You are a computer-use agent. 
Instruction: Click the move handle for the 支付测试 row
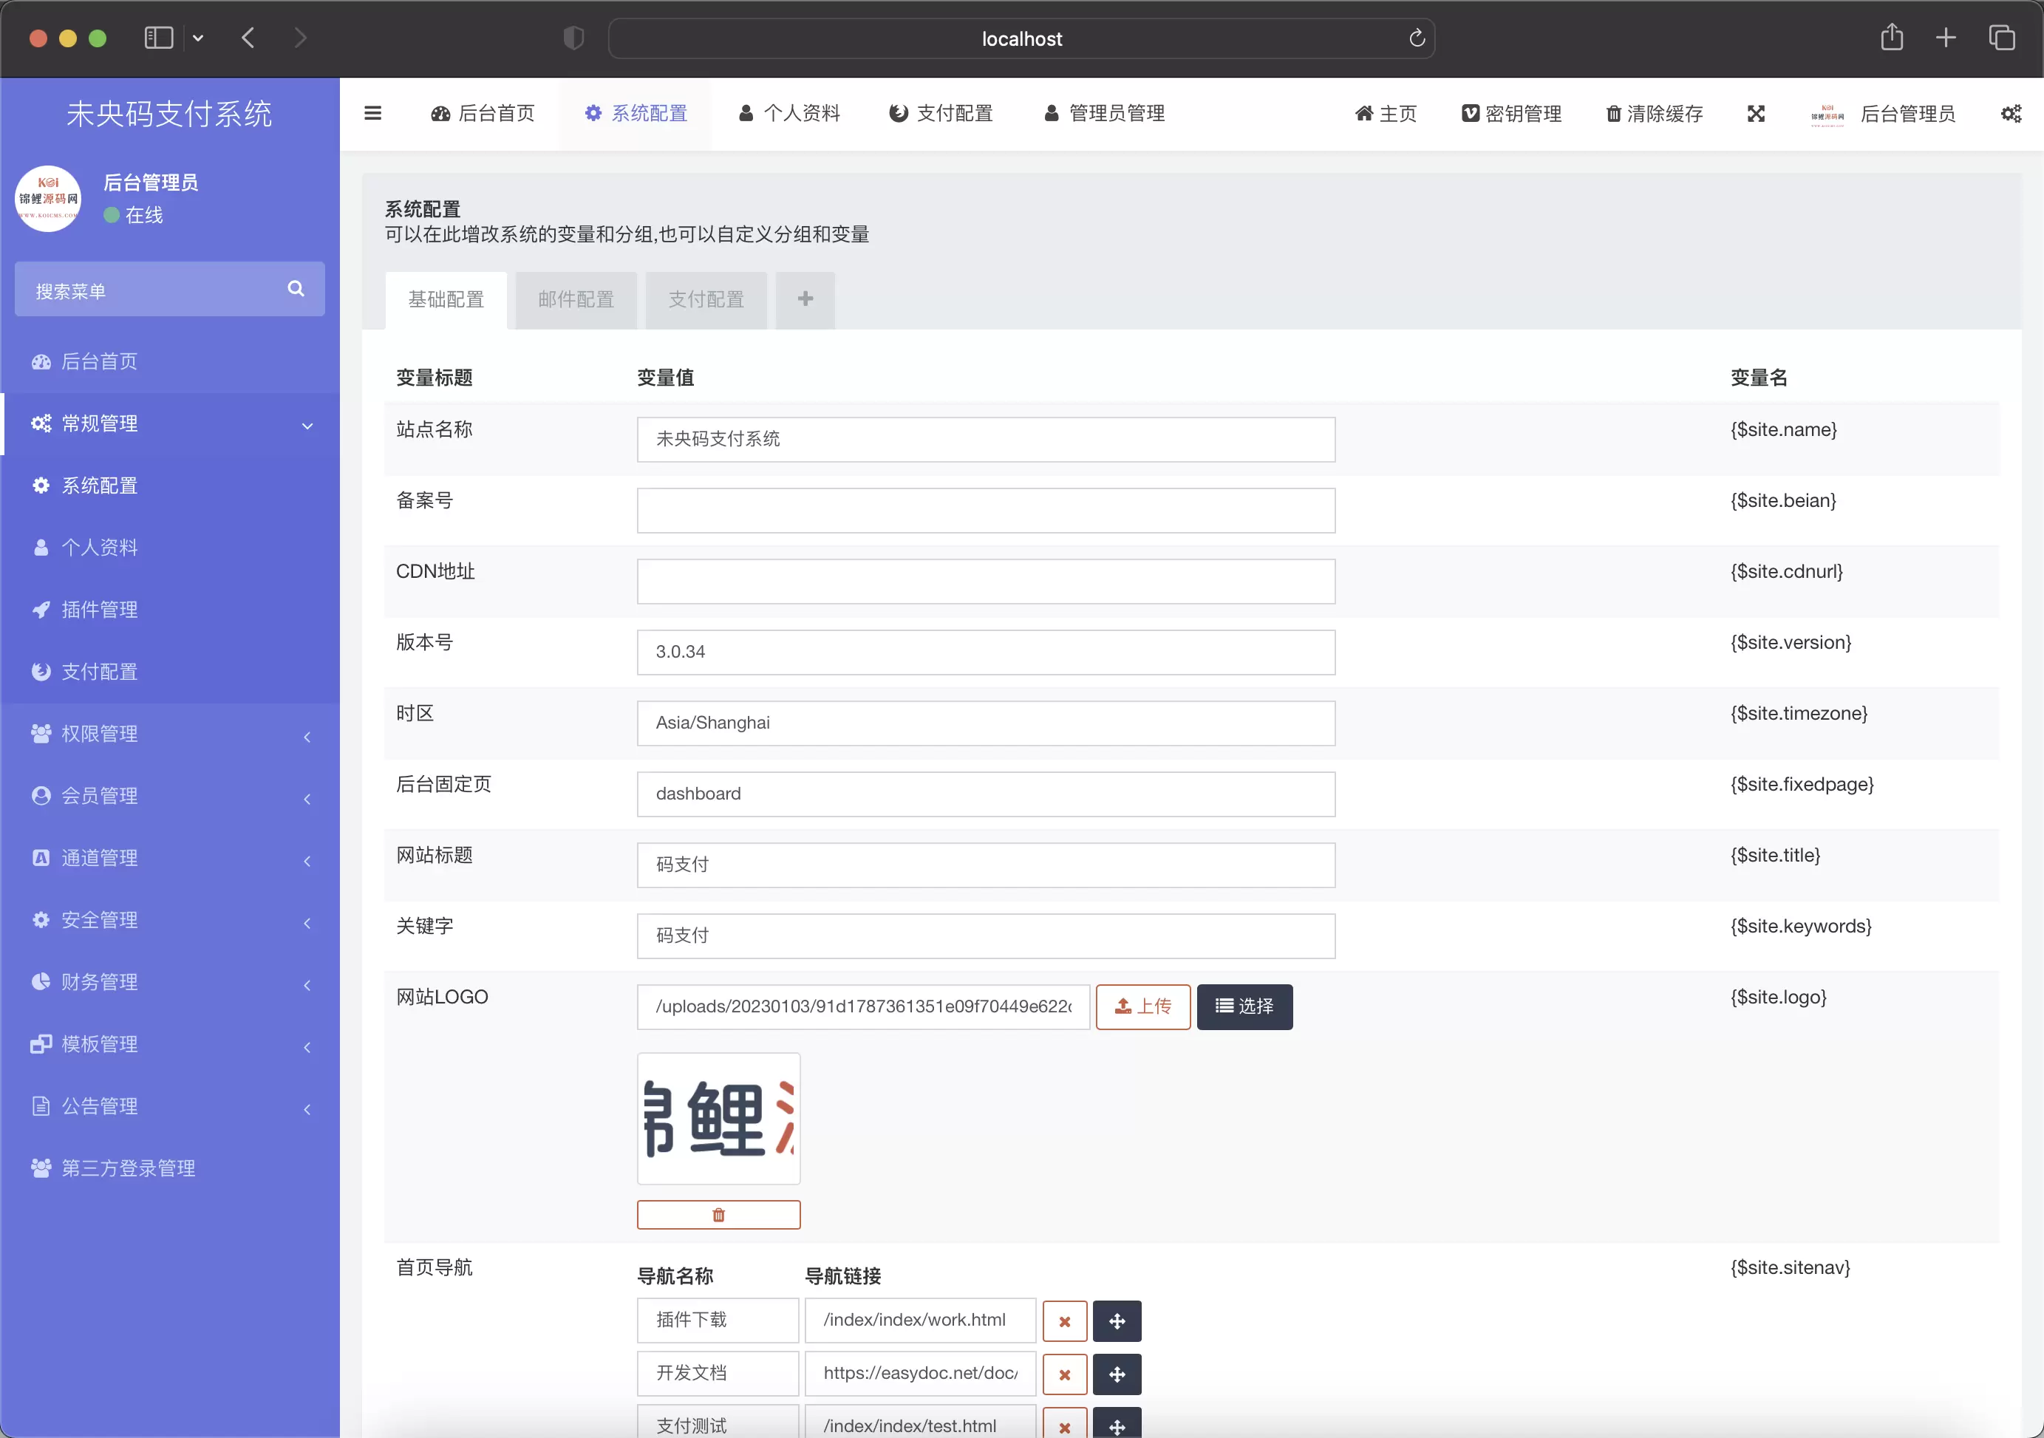pos(1117,1425)
